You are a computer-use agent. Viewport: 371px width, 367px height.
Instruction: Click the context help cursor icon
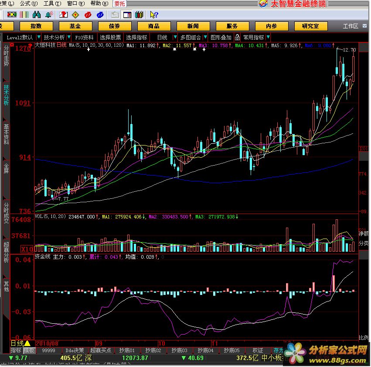pyautogui.click(x=154, y=15)
